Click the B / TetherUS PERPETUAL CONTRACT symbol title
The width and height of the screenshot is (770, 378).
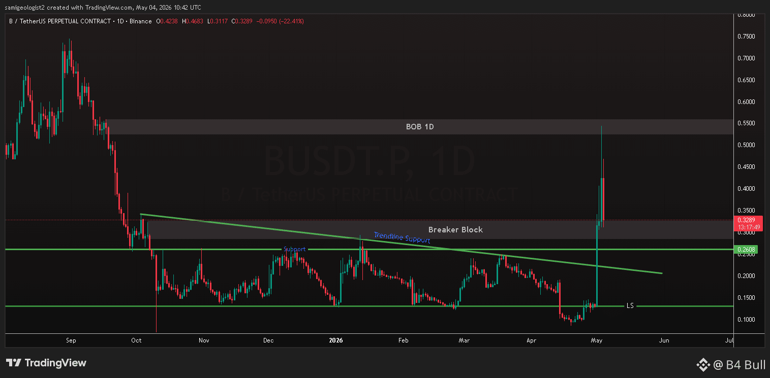pos(60,21)
